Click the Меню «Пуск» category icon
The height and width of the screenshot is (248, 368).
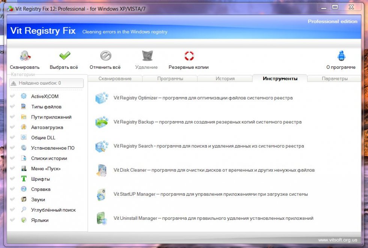coord(24,168)
